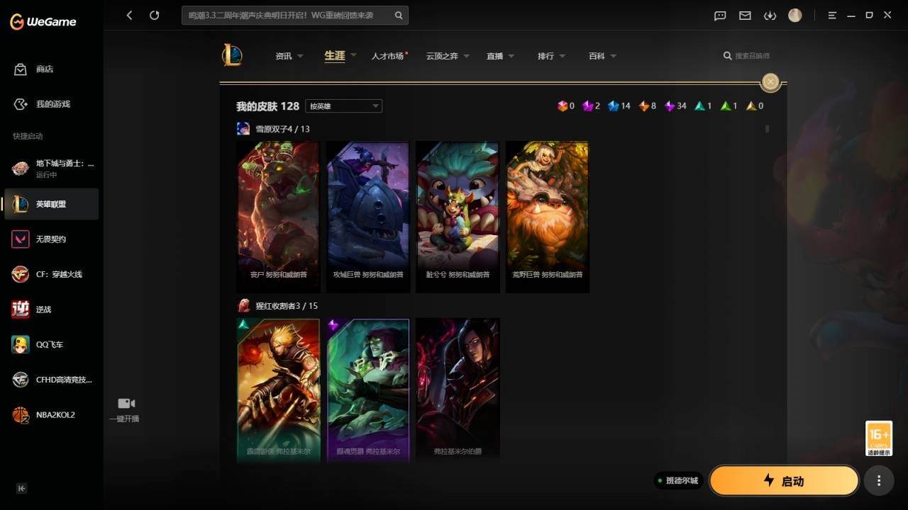Click the purple gem icon showing 2

pyautogui.click(x=588, y=106)
